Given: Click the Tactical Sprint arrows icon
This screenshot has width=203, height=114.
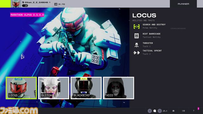Looking at the screenshot, I should pos(137,53).
